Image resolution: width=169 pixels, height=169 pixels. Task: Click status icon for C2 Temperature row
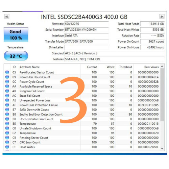click(x=7, y=133)
